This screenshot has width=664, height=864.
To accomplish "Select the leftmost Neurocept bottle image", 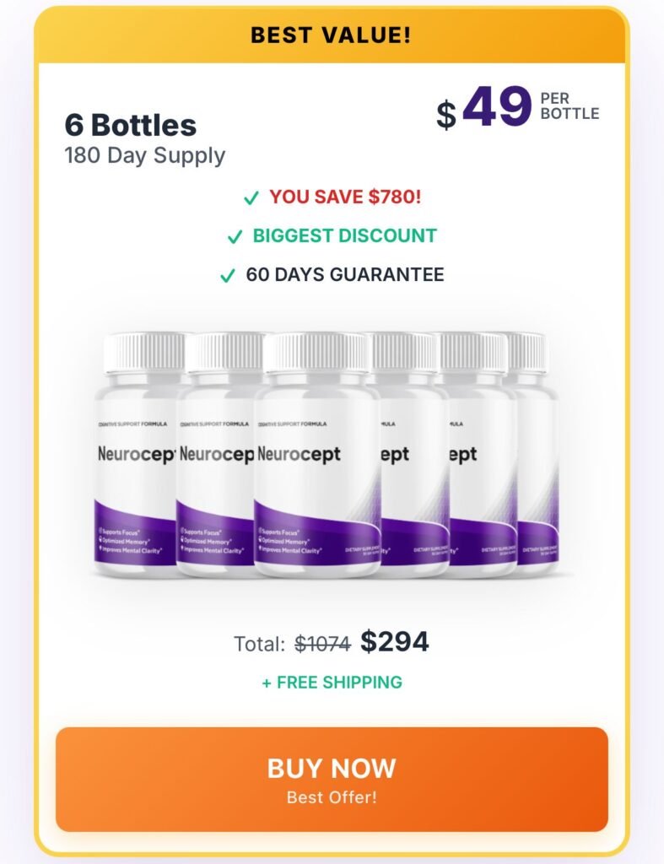I will pyautogui.click(x=135, y=460).
